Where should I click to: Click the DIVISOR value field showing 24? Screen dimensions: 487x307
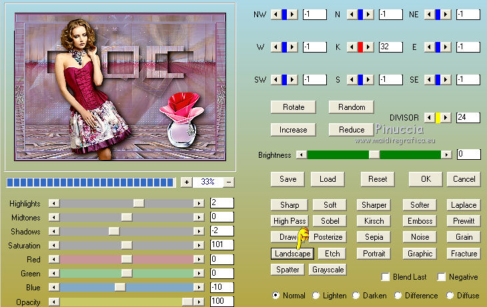tap(468, 117)
